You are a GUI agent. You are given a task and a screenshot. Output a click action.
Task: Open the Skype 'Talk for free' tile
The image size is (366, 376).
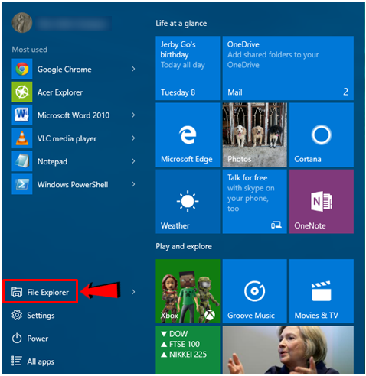pos(254,202)
